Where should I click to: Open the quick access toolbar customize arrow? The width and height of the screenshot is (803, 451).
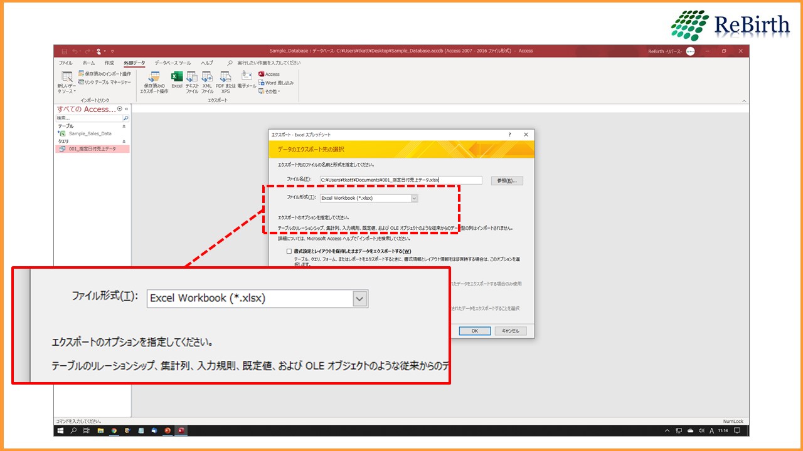[x=112, y=51]
